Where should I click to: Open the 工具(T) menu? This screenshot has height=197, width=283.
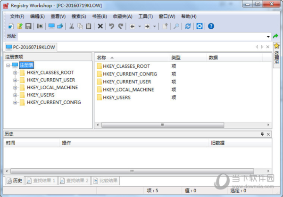pos(145,16)
